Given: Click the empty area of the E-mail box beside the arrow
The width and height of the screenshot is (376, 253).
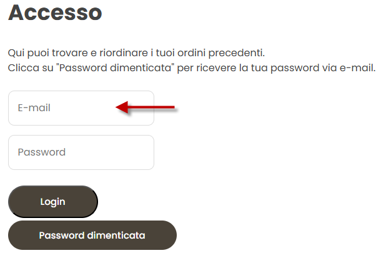Looking at the screenshot, I should pyautogui.click(x=82, y=108).
